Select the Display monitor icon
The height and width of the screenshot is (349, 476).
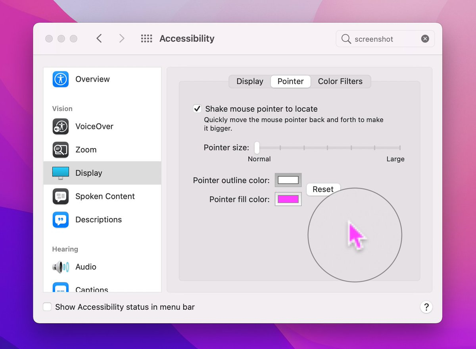pos(61,173)
